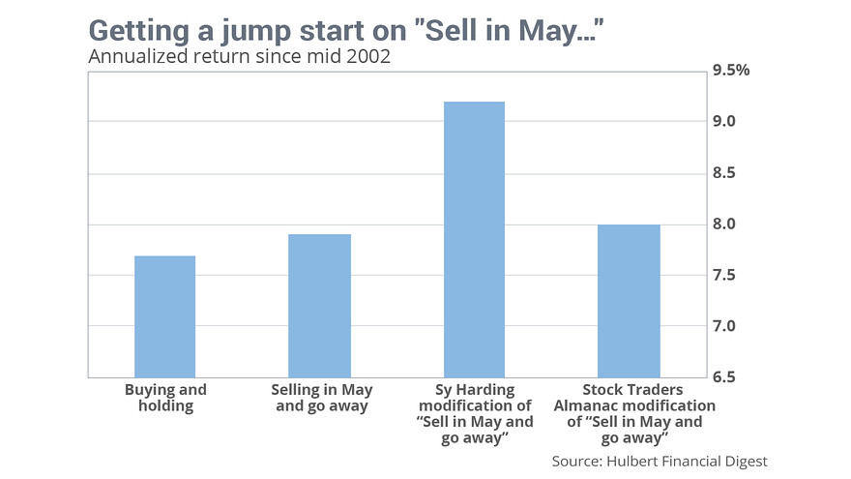Select the Stock Traders Almanac modification bar
Viewport: 851px width, 479px height.
(x=629, y=300)
